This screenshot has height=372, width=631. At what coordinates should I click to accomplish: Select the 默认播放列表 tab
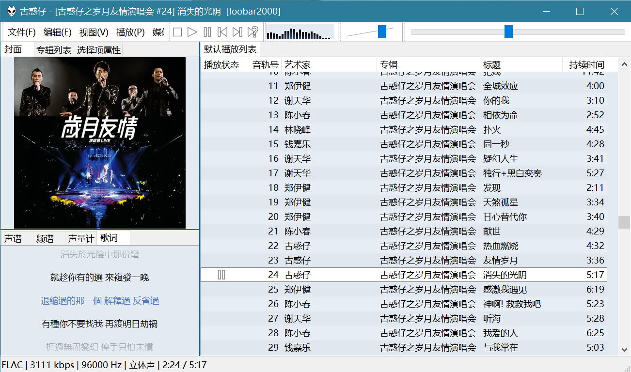(230, 49)
